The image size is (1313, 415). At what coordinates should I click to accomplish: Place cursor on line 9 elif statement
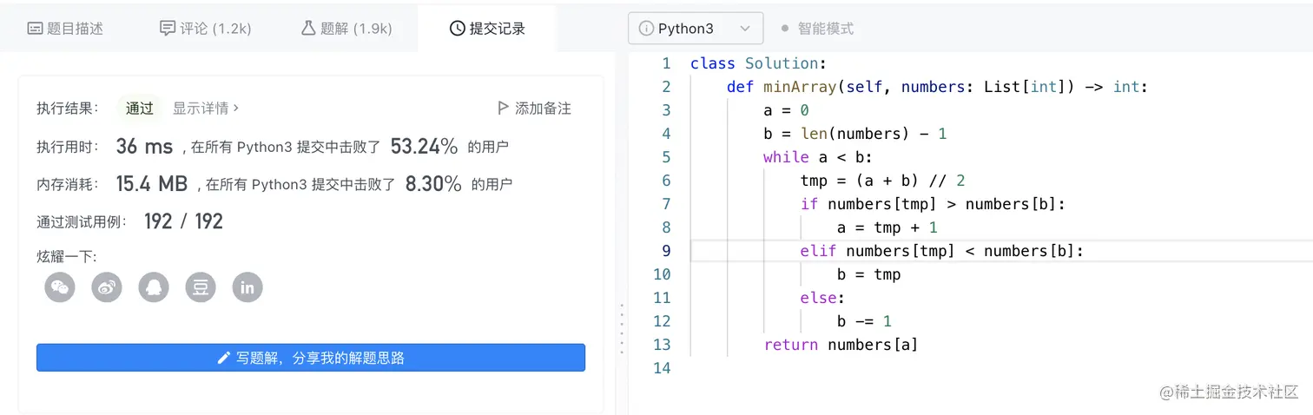pyautogui.click(x=942, y=251)
